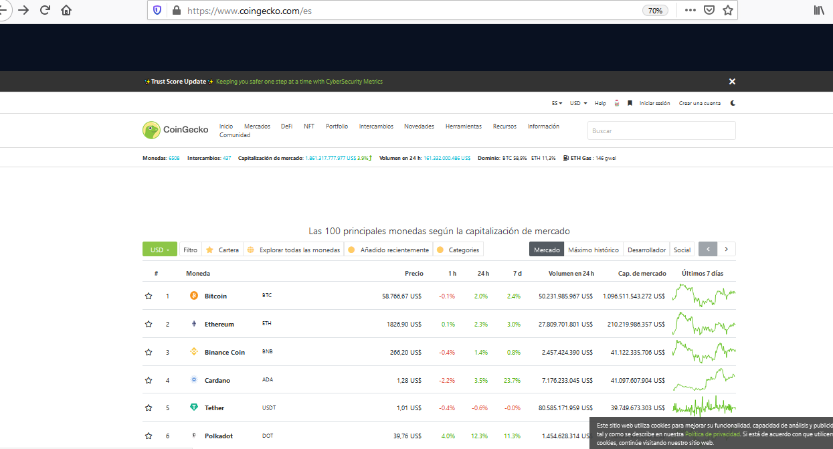
Task: Click the Polkadot coin logo
Action: pos(194,436)
